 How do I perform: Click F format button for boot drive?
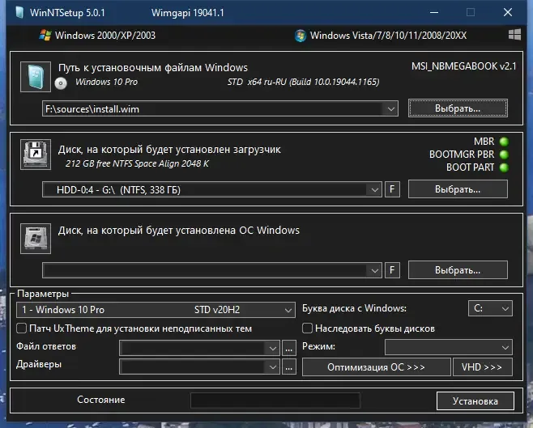(392, 189)
